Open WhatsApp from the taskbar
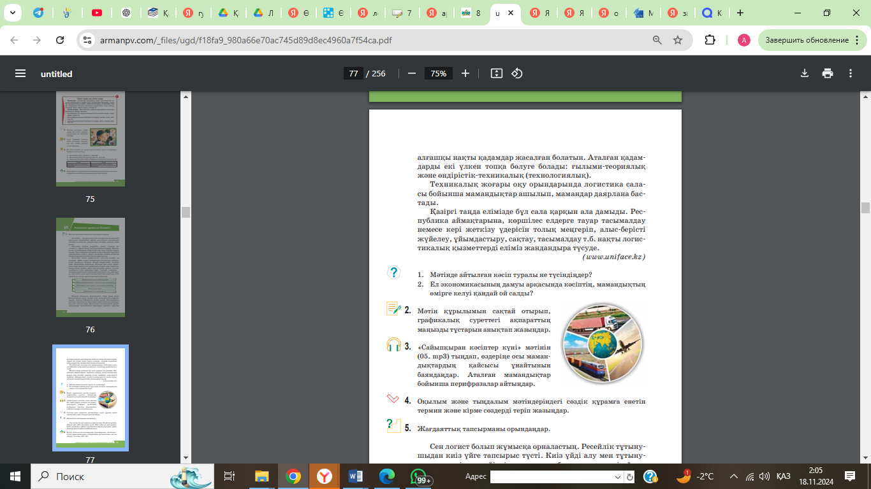 click(419, 476)
